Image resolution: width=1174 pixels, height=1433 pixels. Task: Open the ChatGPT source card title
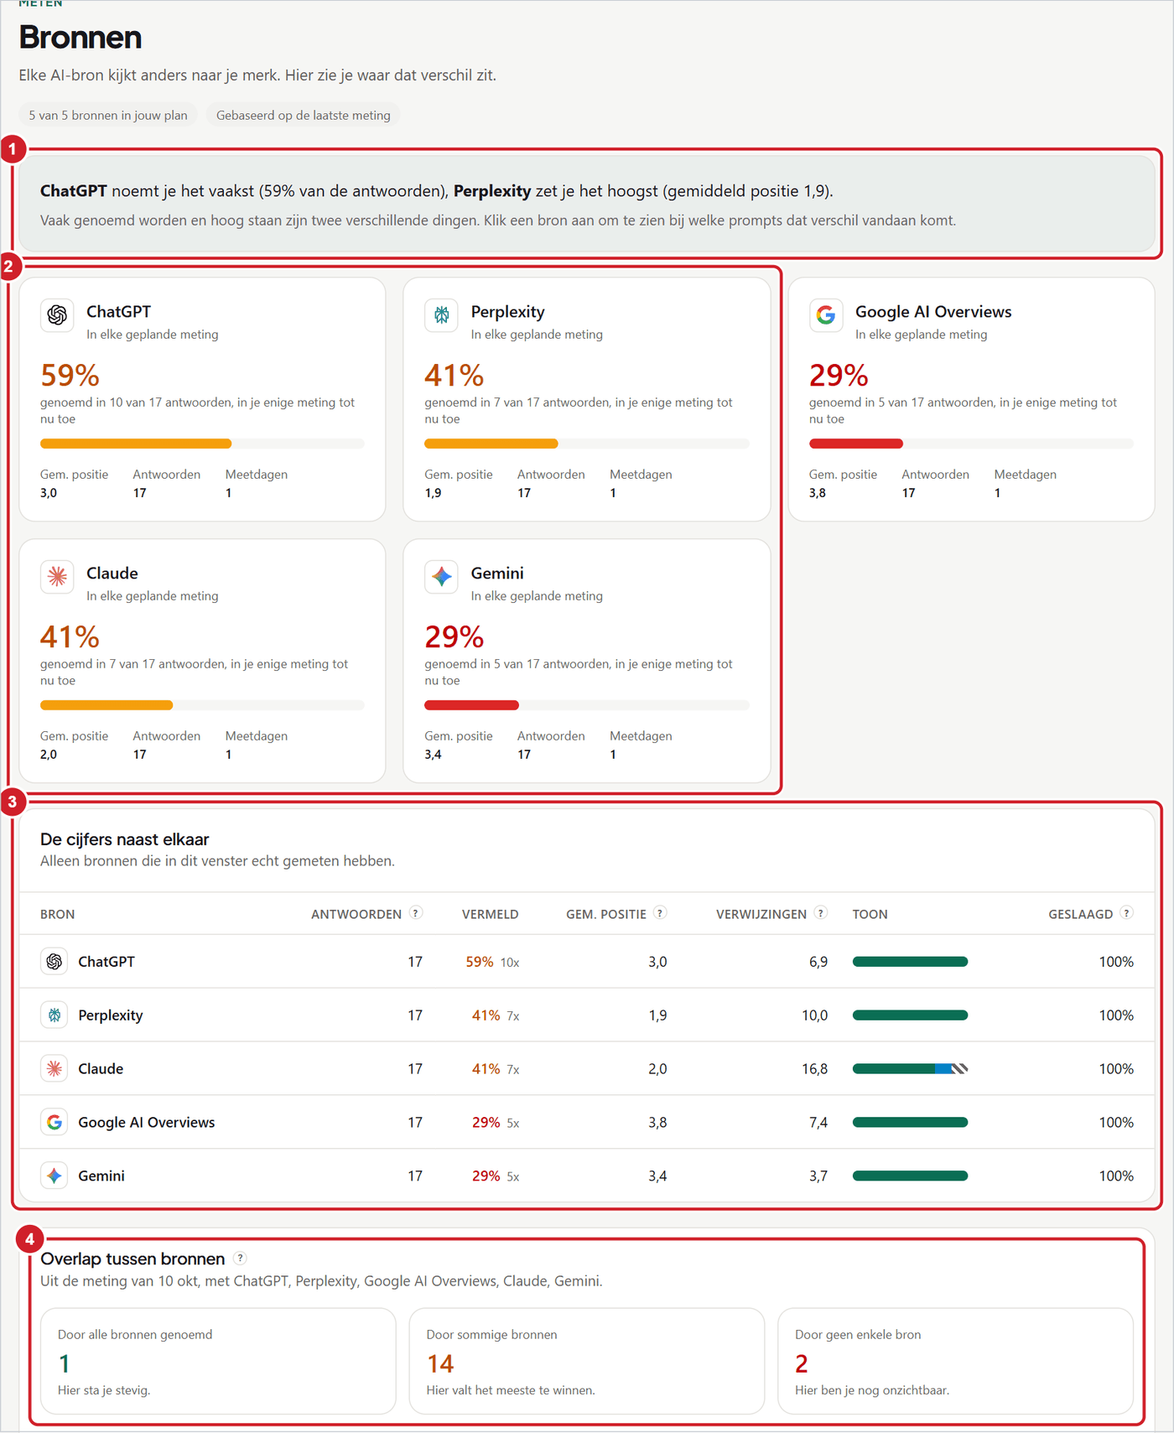[x=119, y=312]
